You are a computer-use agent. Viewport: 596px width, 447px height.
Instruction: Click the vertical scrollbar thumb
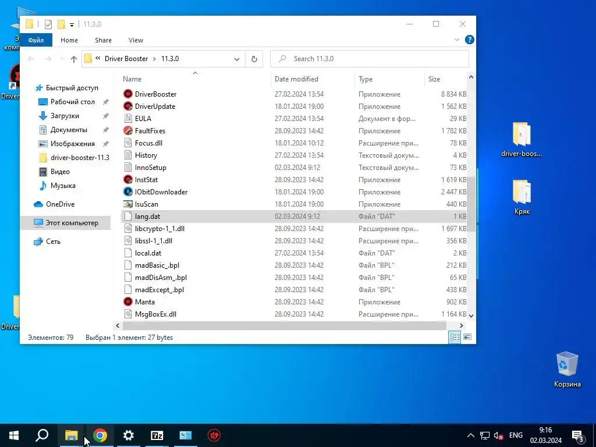coord(471,203)
